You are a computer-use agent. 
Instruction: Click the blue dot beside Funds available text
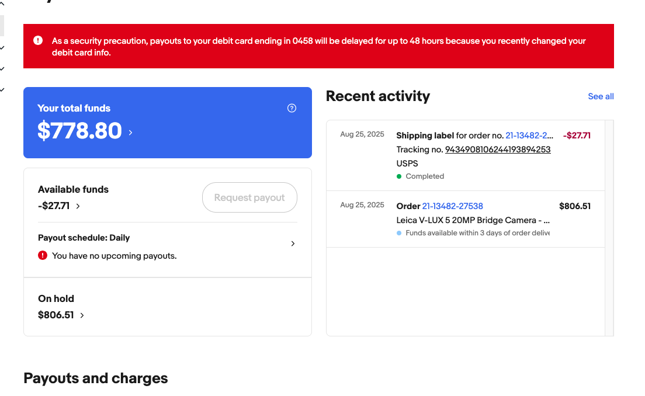click(399, 233)
